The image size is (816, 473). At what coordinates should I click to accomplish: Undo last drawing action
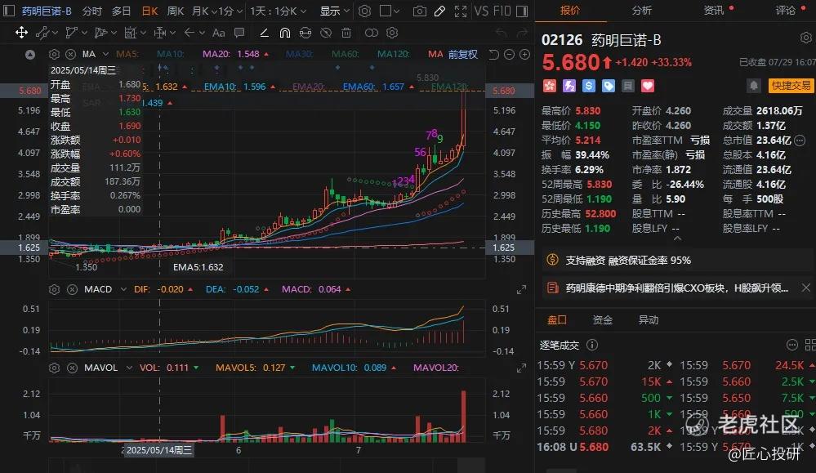(501, 33)
